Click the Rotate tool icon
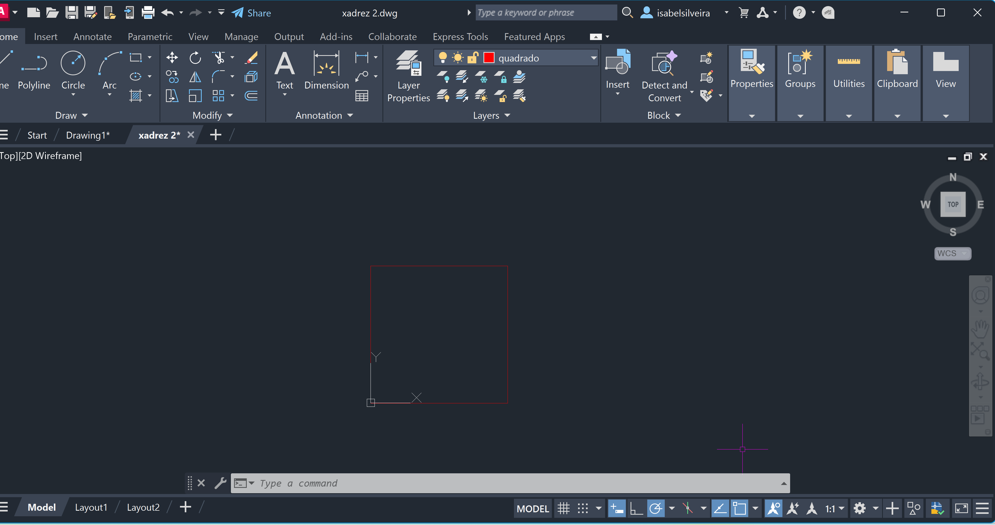 (195, 58)
